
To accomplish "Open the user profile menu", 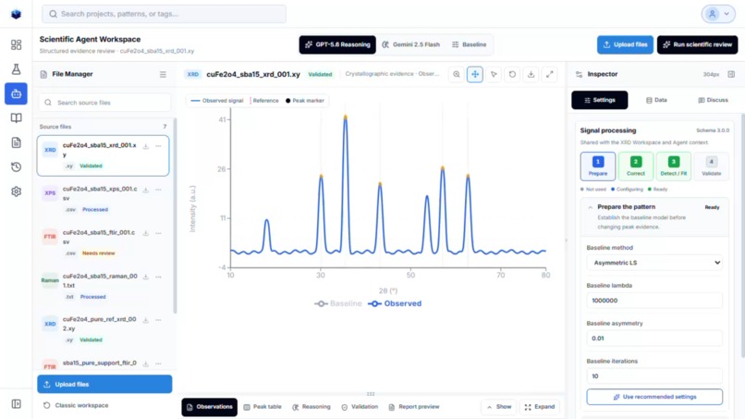I will (718, 14).
